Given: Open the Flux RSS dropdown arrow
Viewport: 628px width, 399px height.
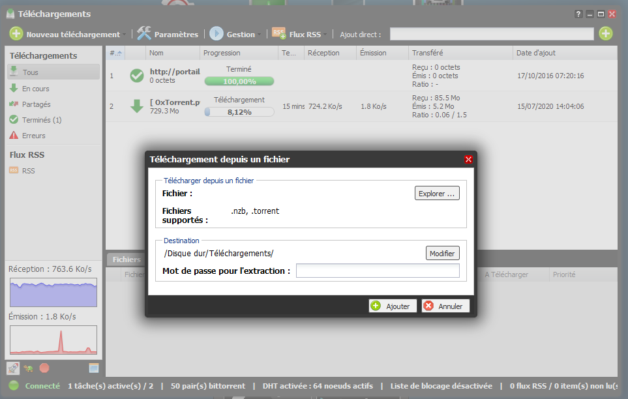Looking at the screenshot, I should 325,35.
